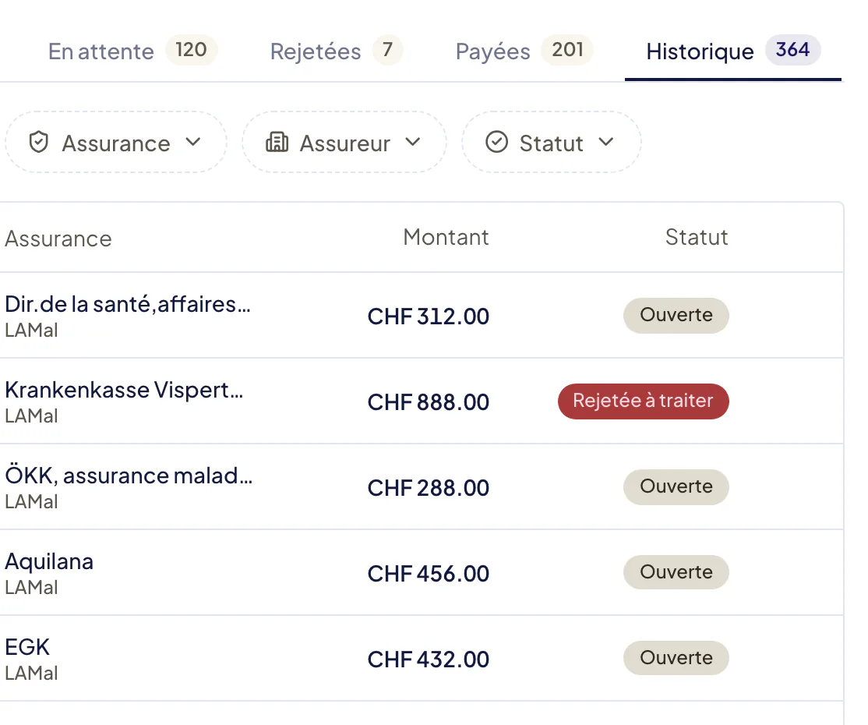
Task: Click LAMal label under EGK
Action: point(31,674)
